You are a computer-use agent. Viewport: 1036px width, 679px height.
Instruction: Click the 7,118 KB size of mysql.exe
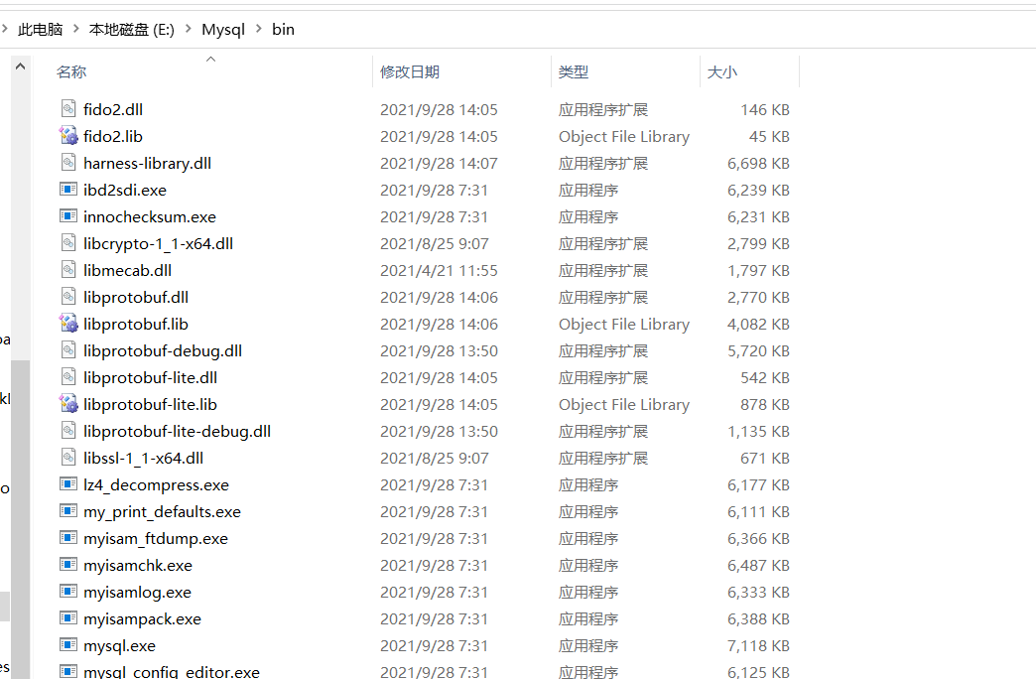(758, 645)
